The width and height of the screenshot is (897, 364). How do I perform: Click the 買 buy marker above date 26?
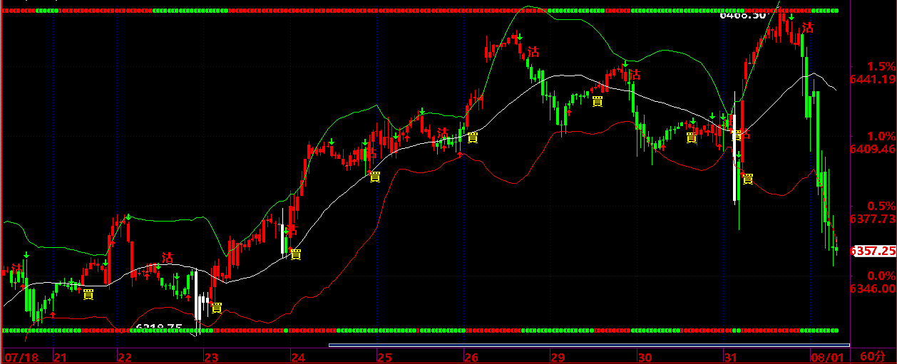click(472, 137)
